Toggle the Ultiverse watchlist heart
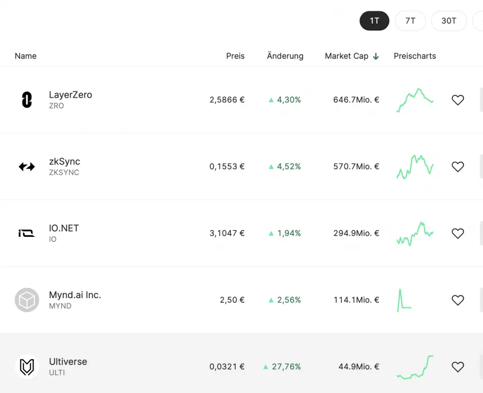 click(458, 367)
